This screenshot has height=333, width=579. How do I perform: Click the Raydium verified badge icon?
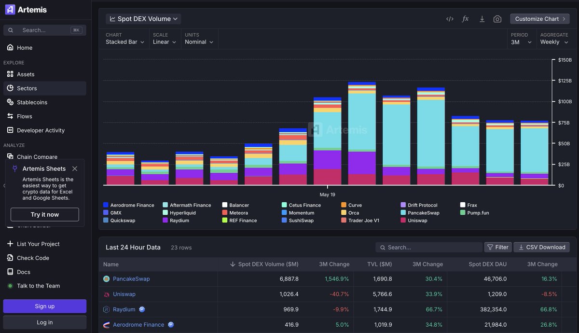[142, 309]
